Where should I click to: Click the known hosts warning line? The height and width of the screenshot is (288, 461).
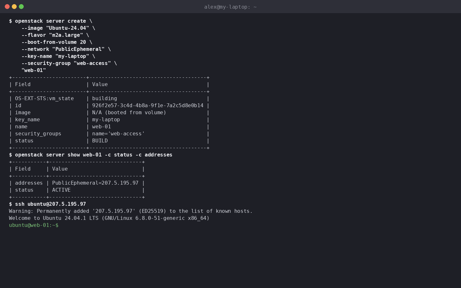131,211
